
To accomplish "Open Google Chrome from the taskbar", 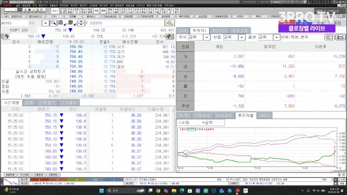I will (x=158, y=191).
